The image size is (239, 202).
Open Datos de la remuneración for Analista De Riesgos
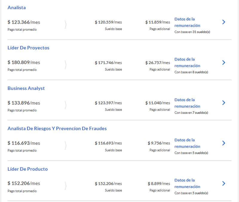(x=187, y=143)
